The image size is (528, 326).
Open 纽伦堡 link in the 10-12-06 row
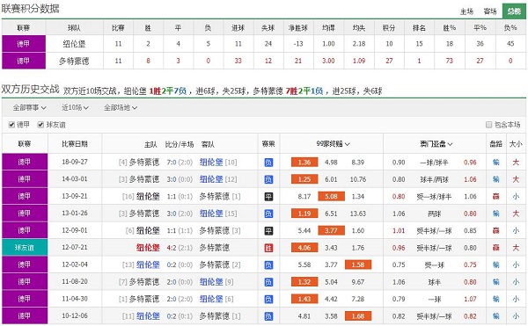pyautogui.click(x=148, y=316)
